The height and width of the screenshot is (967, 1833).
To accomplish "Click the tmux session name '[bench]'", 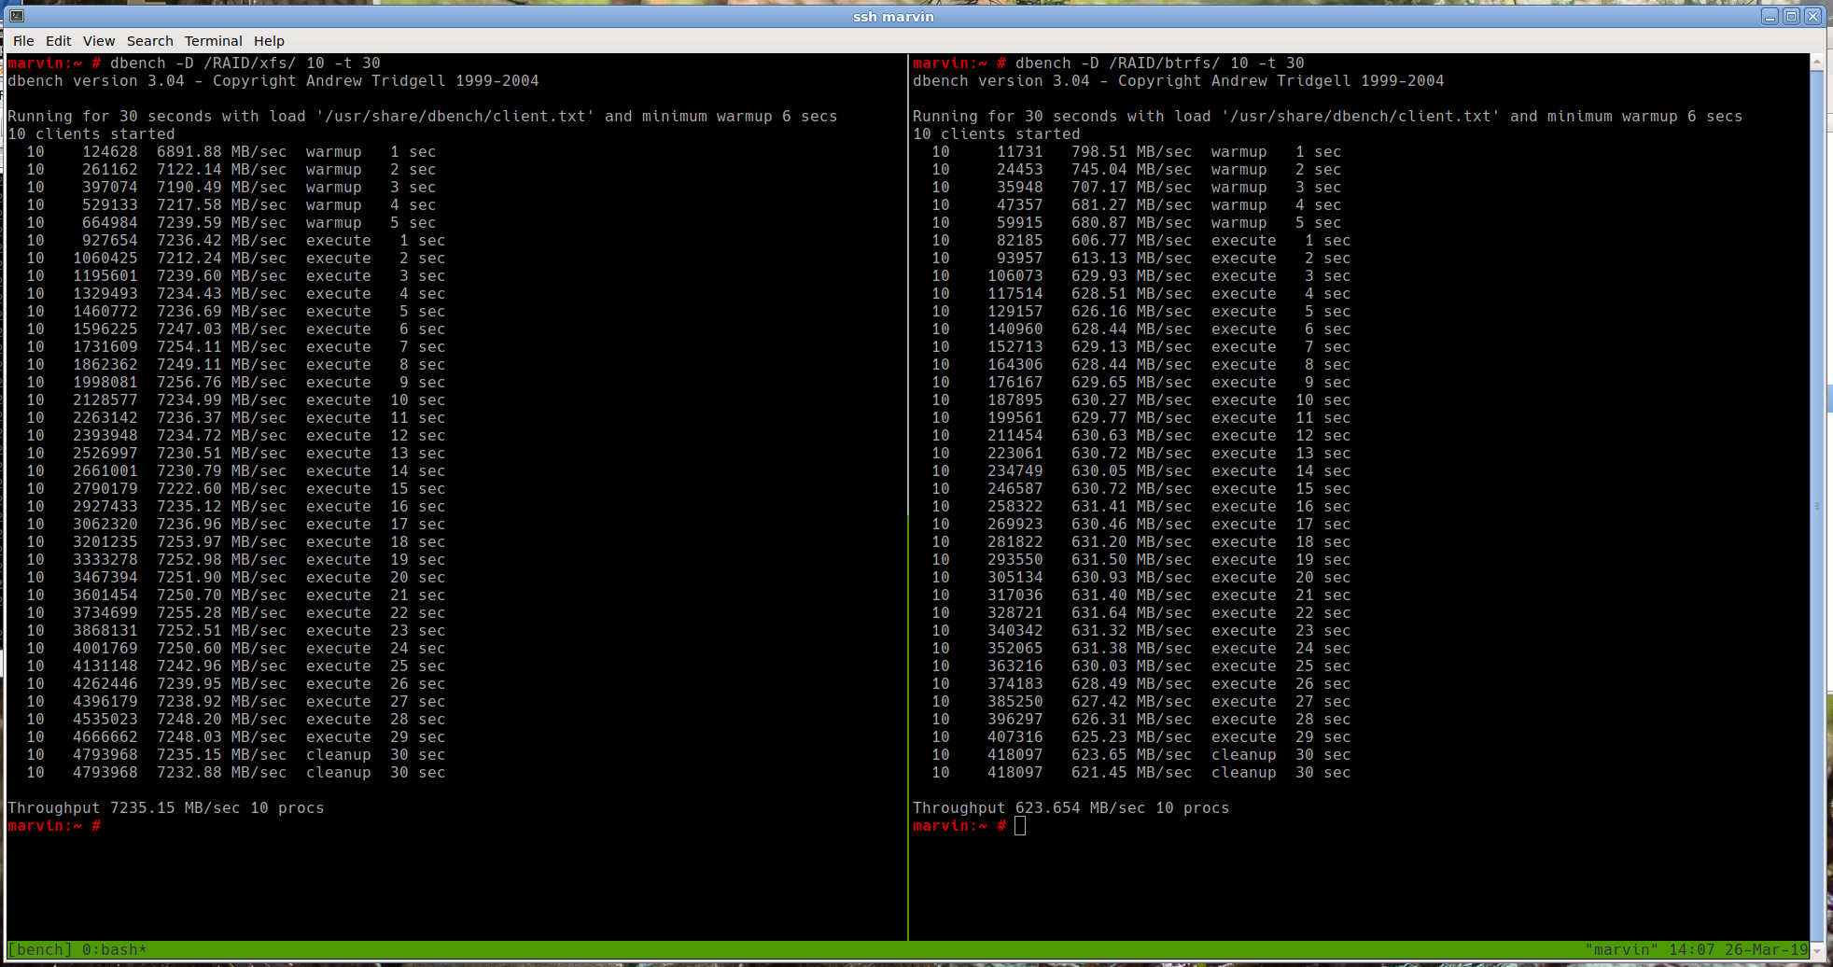I will coord(40,950).
